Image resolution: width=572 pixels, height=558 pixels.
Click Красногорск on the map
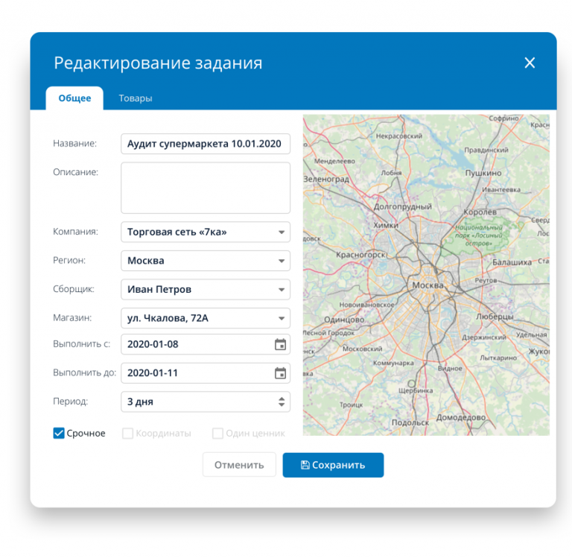click(x=360, y=255)
